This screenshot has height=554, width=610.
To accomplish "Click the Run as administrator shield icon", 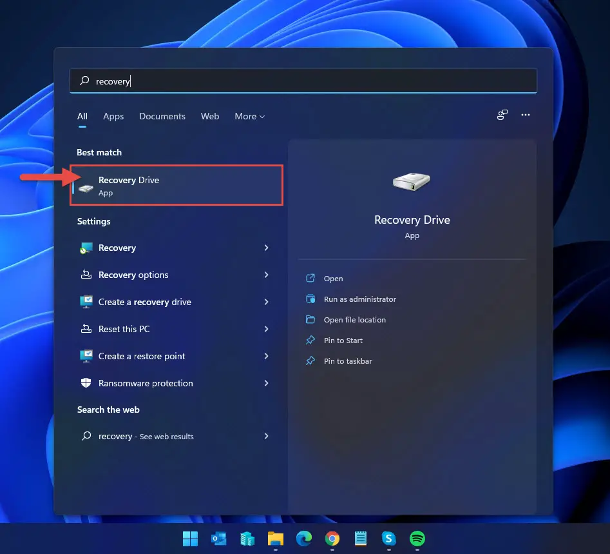I will (x=310, y=299).
